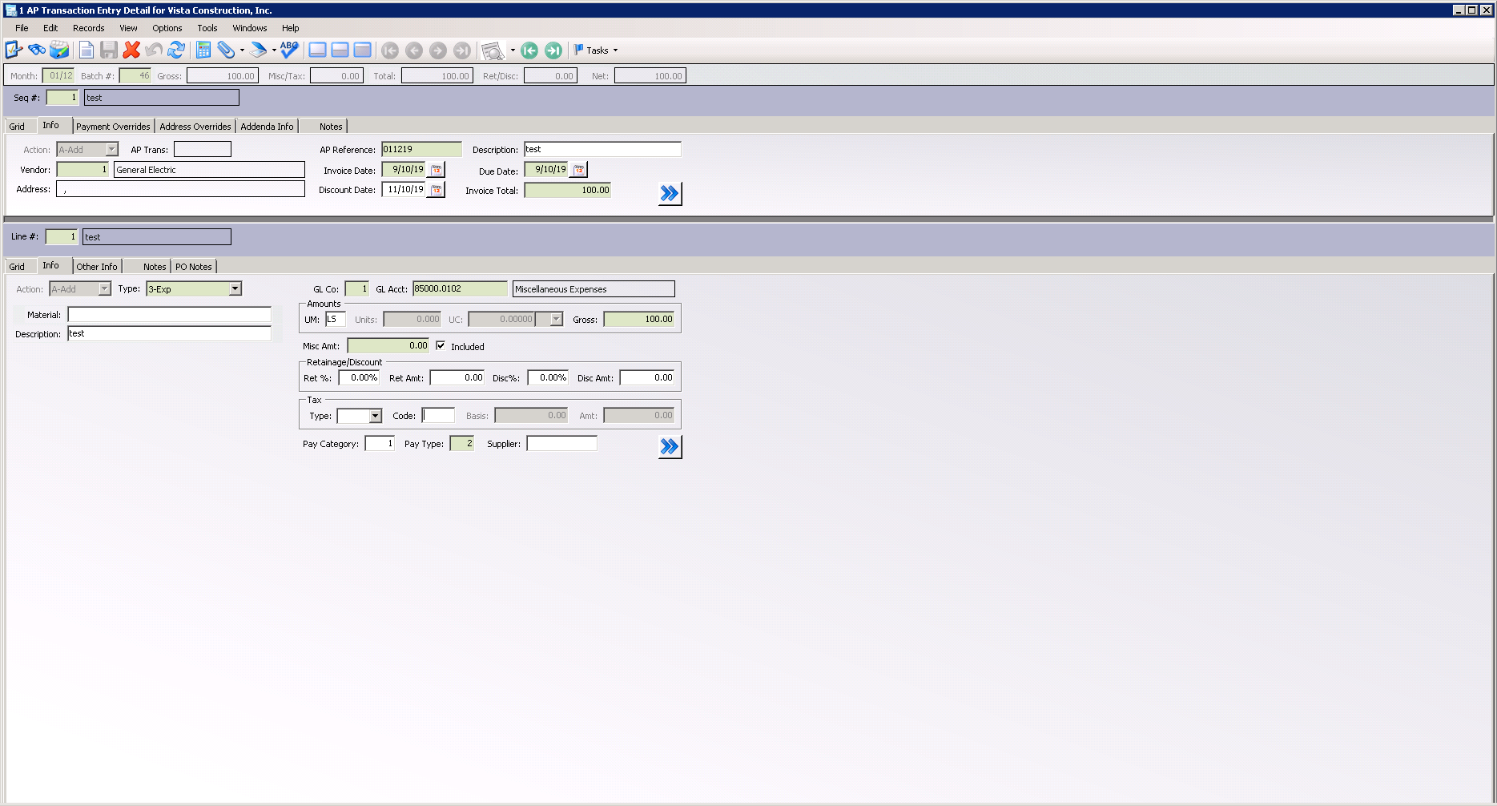The width and height of the screenshot is (1497, 806).
Task: Click header section blue double-arrow button
Action: tap(670, 194)
